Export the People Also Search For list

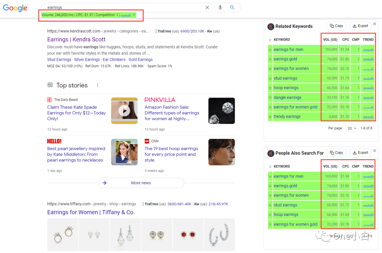click(360, 153)
